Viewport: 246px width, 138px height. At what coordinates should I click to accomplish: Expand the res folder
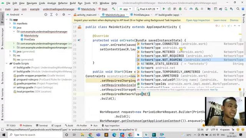10,55
